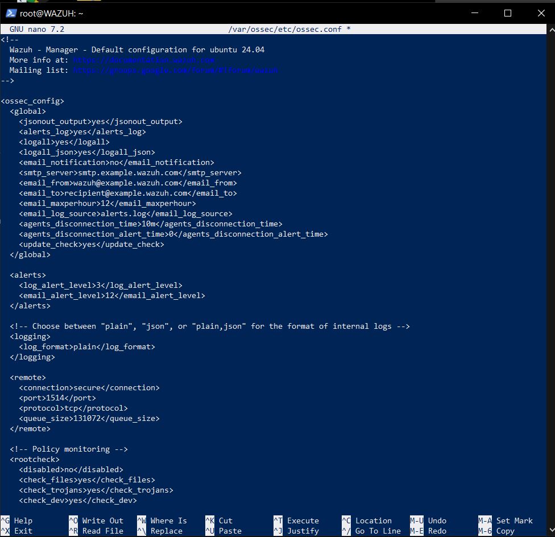555x537 pixels.
Task: Click the ^G Help shortcut
Action: (16, 521)
